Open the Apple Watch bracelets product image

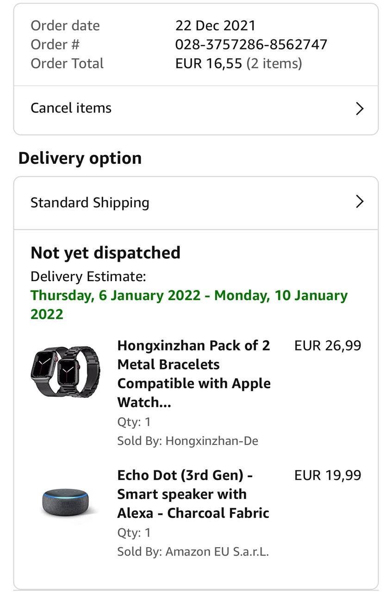tap(65, 371)
